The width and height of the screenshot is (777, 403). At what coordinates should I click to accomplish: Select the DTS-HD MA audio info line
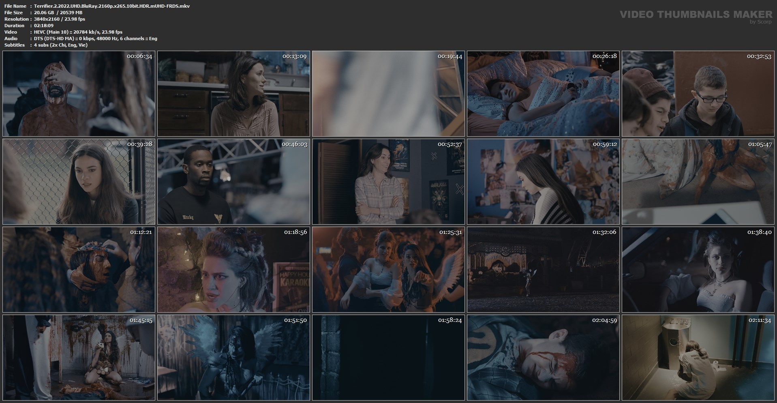pyautogui.click(x=96, y=39)
